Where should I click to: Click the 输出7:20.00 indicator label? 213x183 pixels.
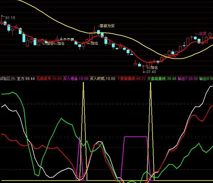click(188, 79)
